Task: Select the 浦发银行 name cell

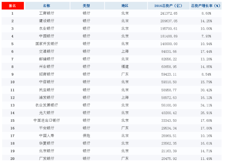Action: coord(47,98)
